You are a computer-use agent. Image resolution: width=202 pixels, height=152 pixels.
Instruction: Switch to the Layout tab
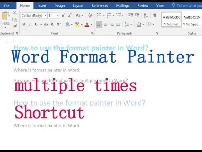(78, 6)
